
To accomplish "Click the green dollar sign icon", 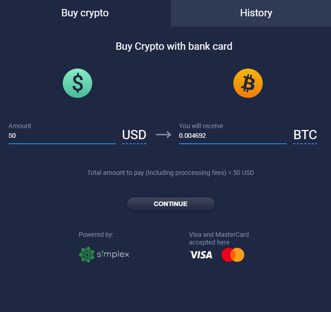I will click(78, 83).
